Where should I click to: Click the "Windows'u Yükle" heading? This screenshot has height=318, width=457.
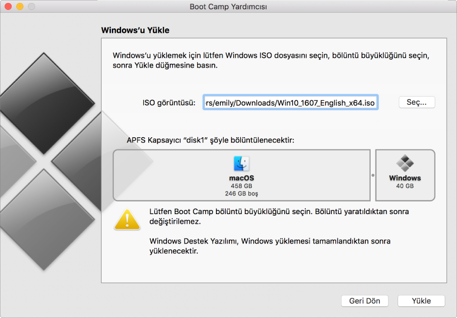coord(135,30)
